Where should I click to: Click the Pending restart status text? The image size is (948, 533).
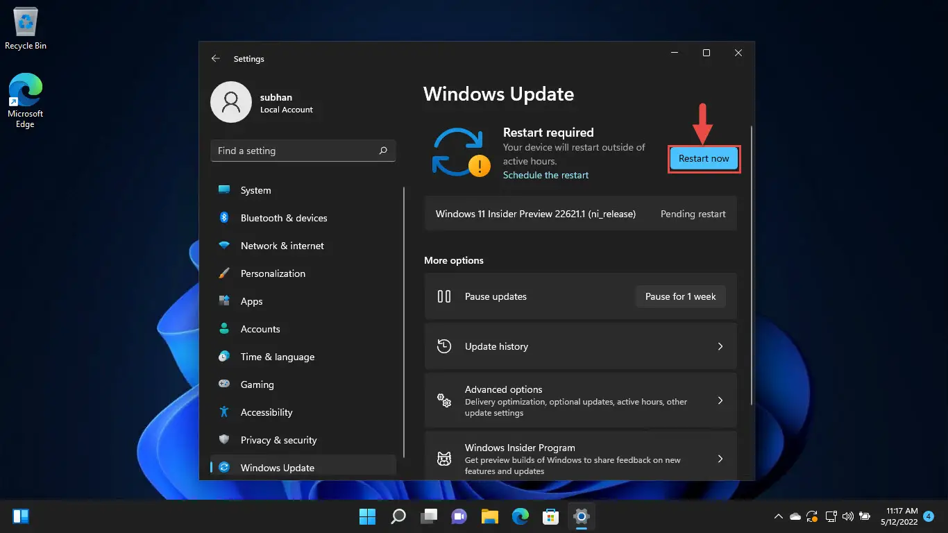click(x=693, y=214)
